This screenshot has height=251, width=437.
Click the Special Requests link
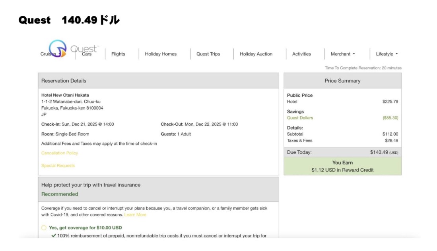[x=58, y=166]
